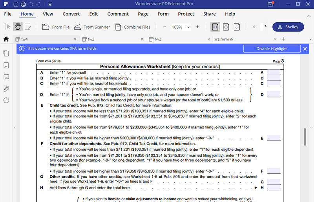Go to the Home start page icon
Image resolution: width=314 pixels, height=202 pixels.
pyautogui.click(x=6, y=39)
